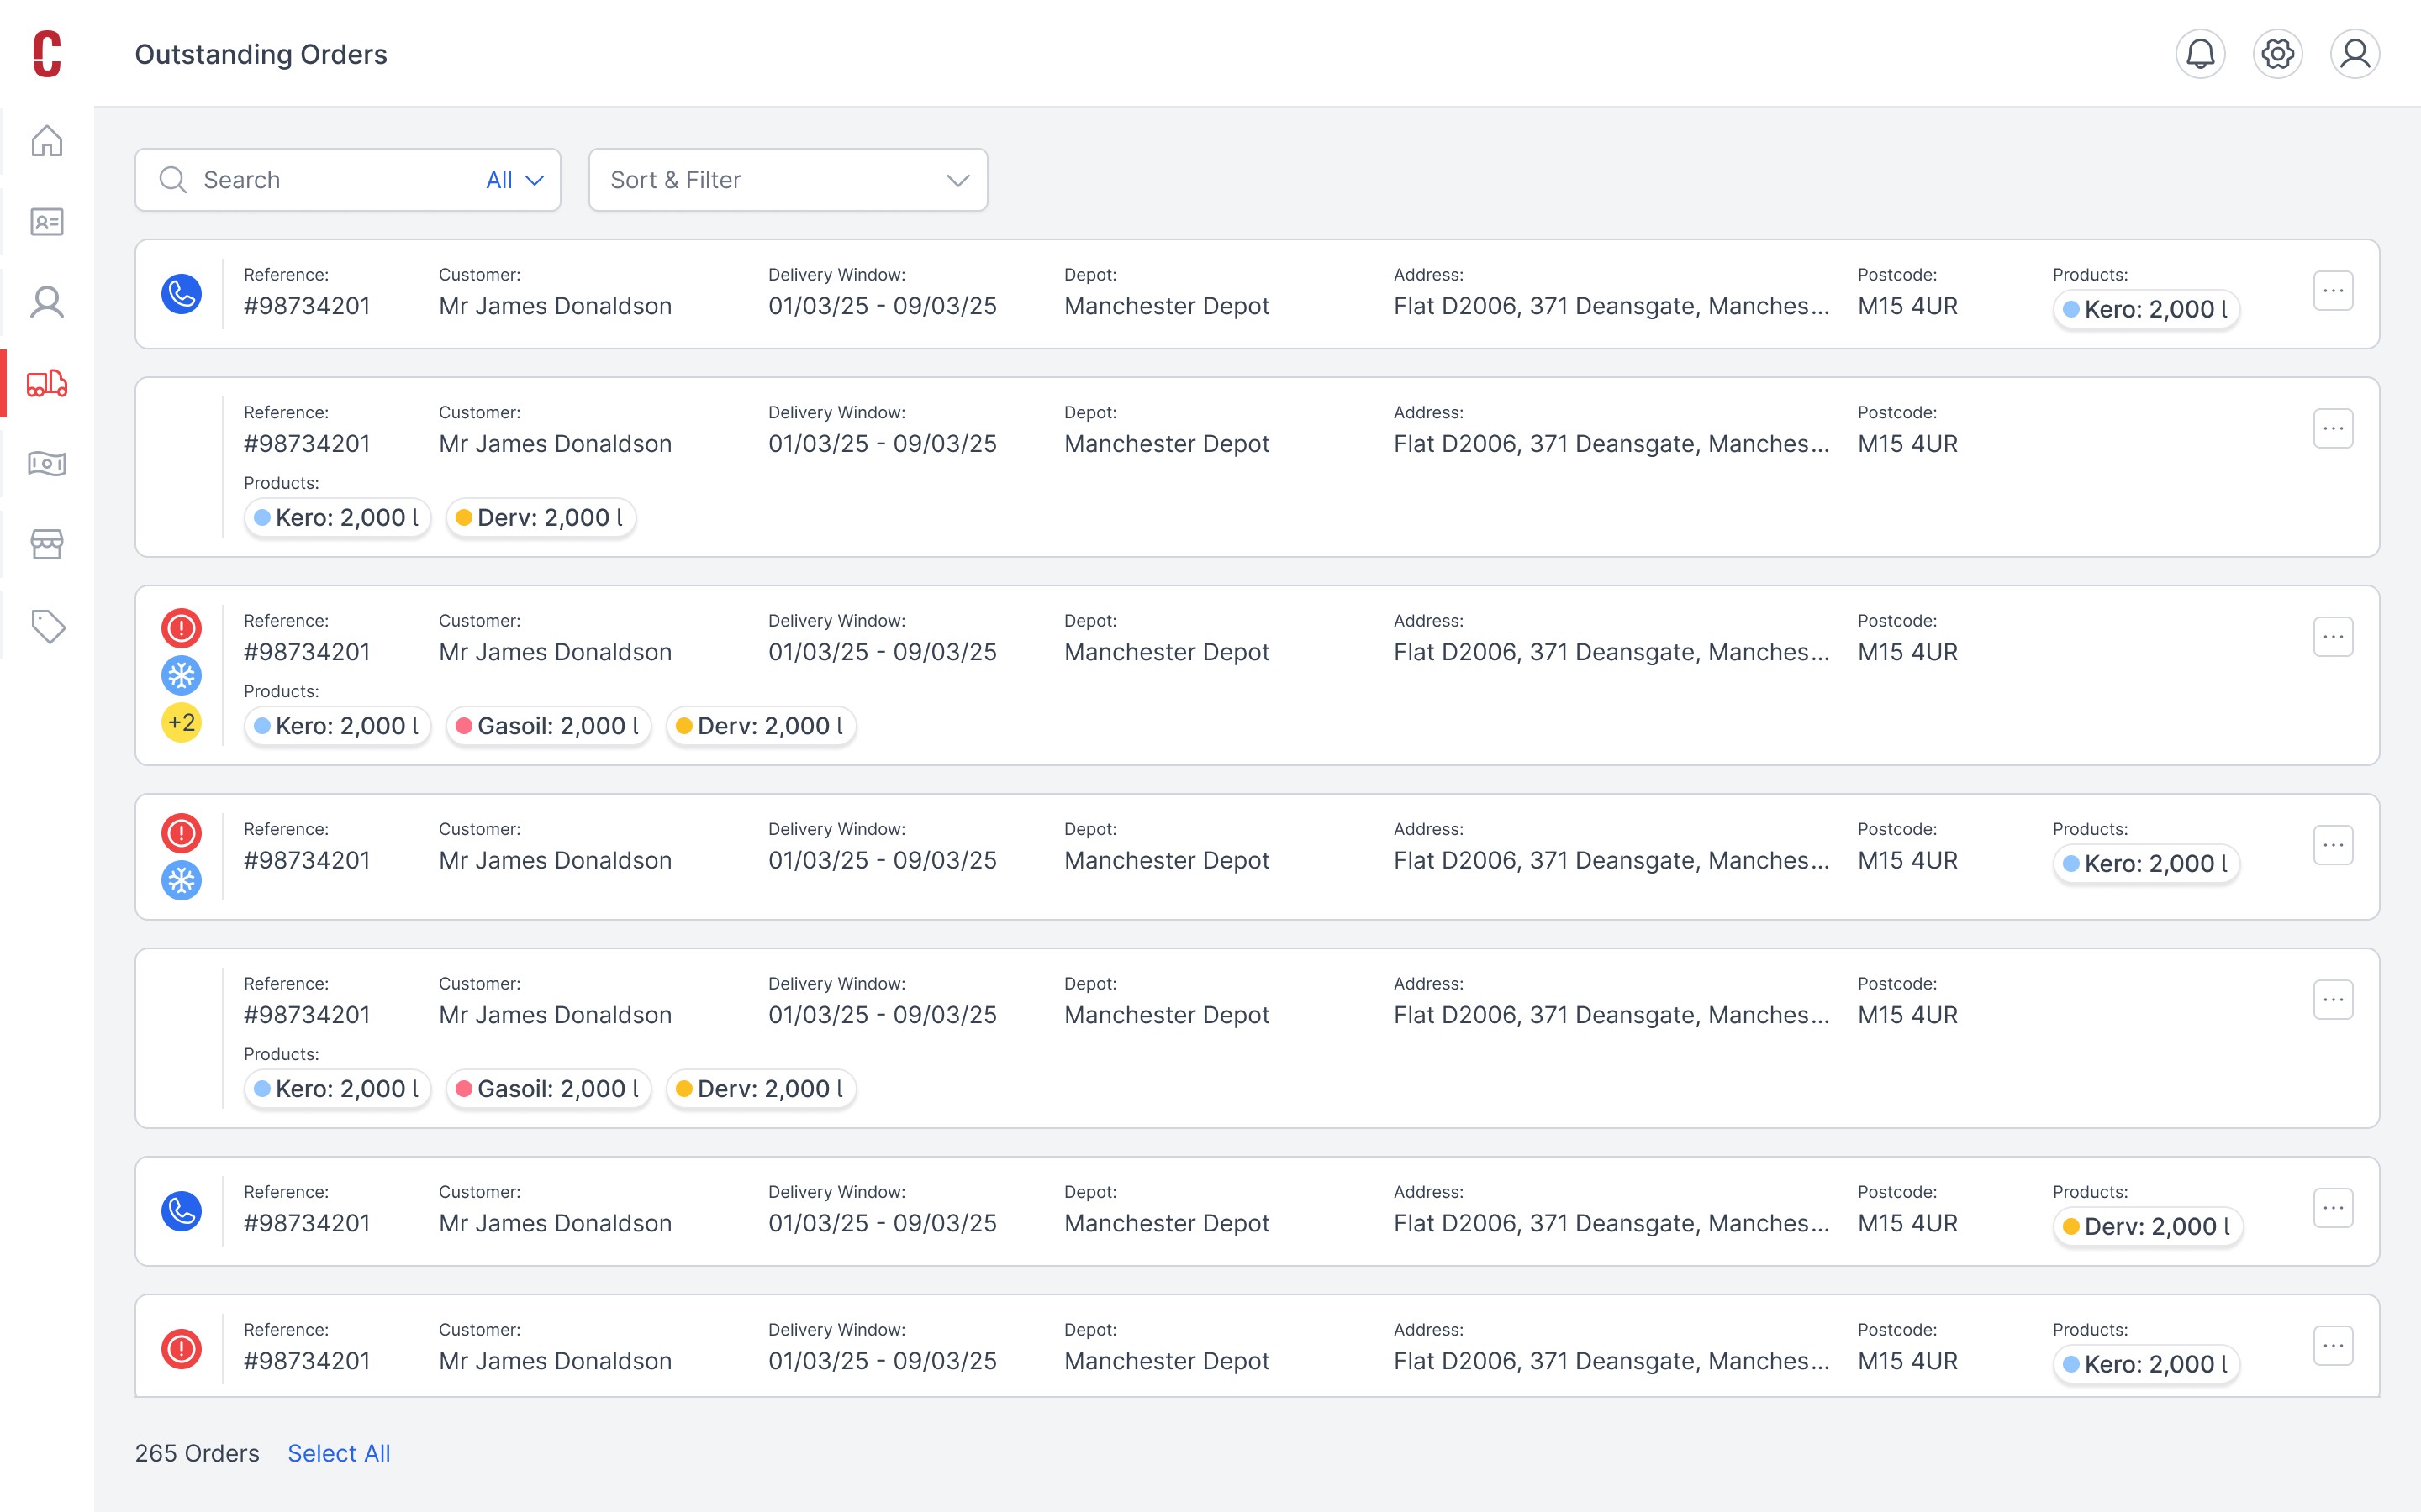The height and width of the screenshot is (1512, 2421).
Task: Open the contact card icon in sidebar
Action: (47, 221)
